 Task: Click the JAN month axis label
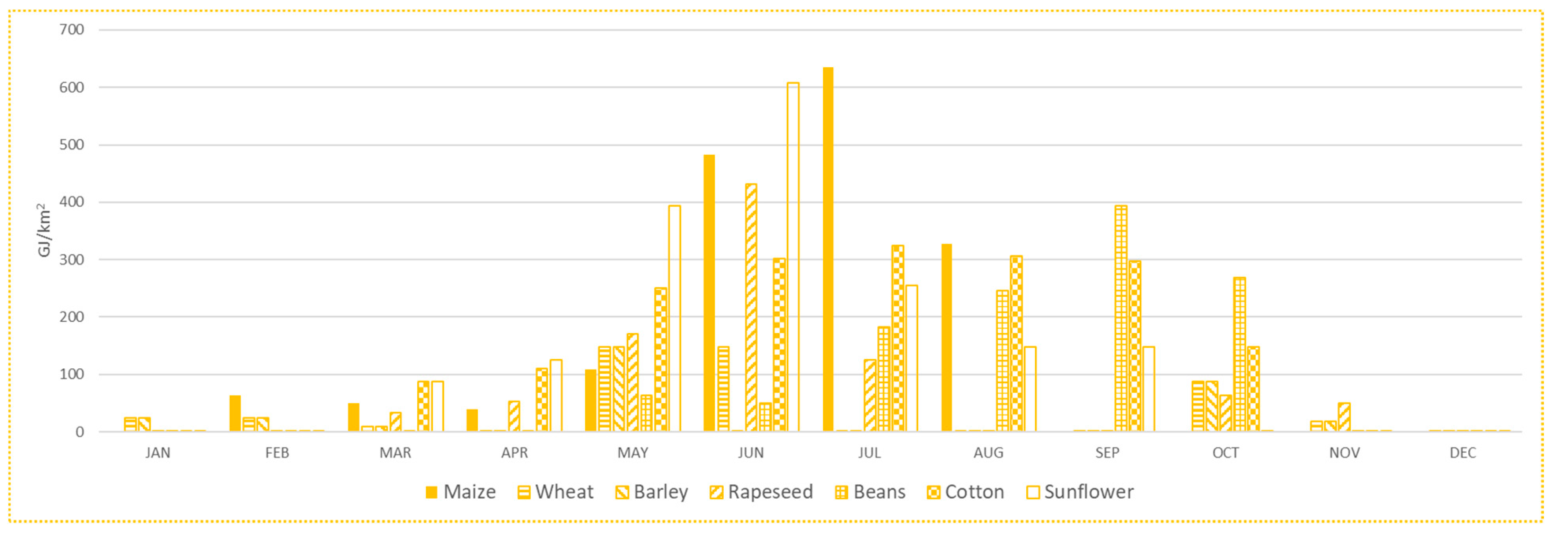(x=158, y=453)
